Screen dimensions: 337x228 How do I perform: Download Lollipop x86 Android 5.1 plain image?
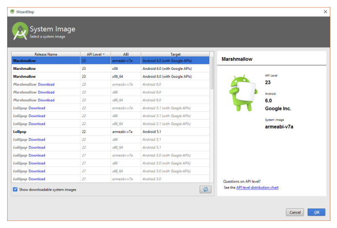pyautogui.click(x=37, y=140)
